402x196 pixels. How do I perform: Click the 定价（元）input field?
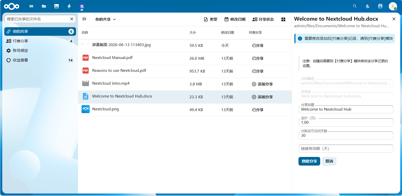pos(346,122)
